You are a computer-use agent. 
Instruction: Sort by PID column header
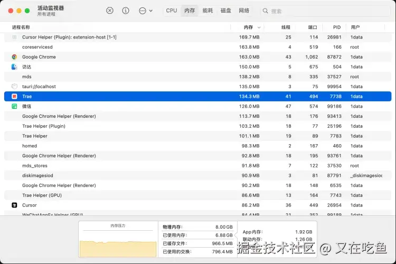point(337,27)
